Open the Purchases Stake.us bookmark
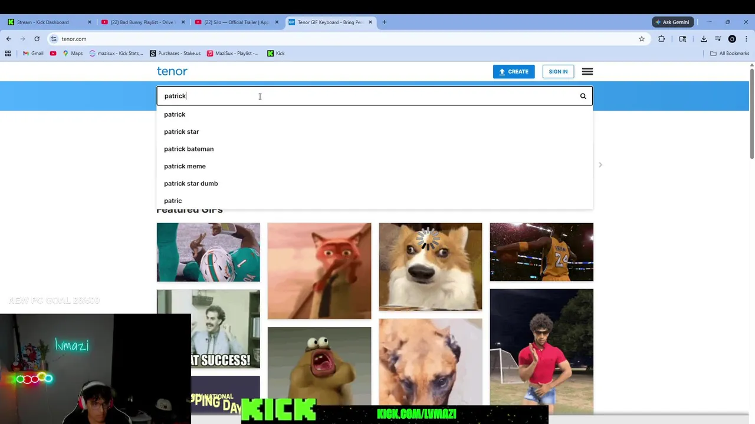The width and height of the screenshot is (755, 424). click(x=175, y=54)
